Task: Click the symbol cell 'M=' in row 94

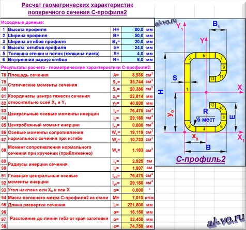Action: click(116, 198)
